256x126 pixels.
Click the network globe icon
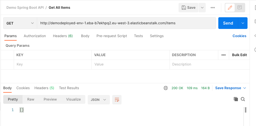[x=165, y=88]
